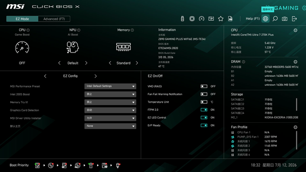
Task: Click NPU next arrow beside Default
Action: coord(86,63)
